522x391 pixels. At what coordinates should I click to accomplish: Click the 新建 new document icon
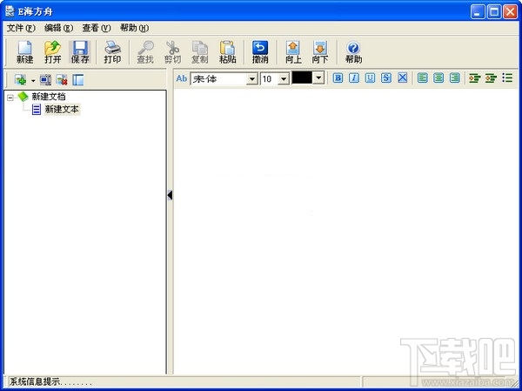pyautogui.click(x=24, y=52)
